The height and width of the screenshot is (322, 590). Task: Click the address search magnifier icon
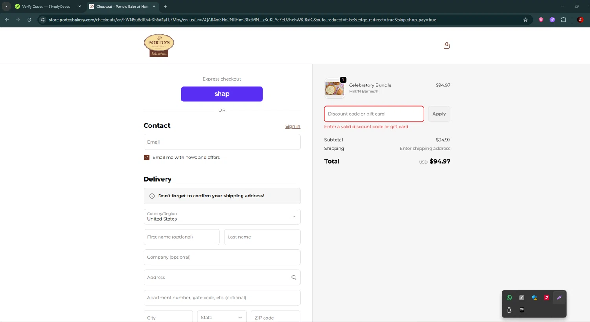point(294,277)
